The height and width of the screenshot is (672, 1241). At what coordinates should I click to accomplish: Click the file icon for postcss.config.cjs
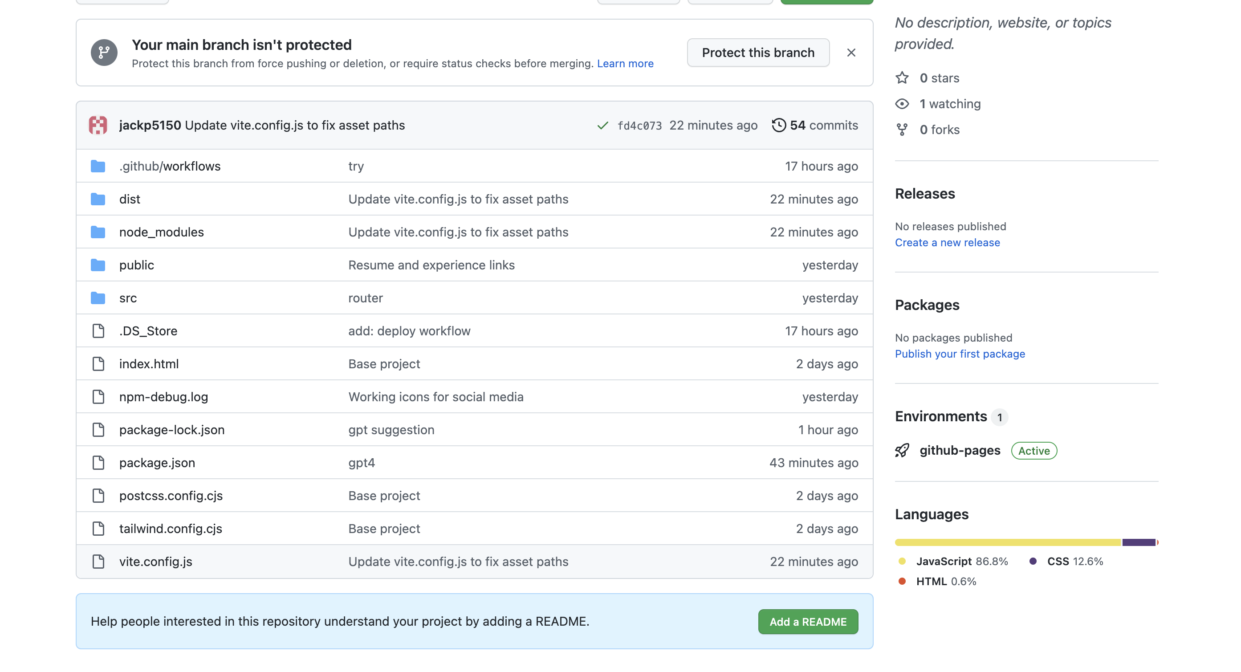point(98,496)
